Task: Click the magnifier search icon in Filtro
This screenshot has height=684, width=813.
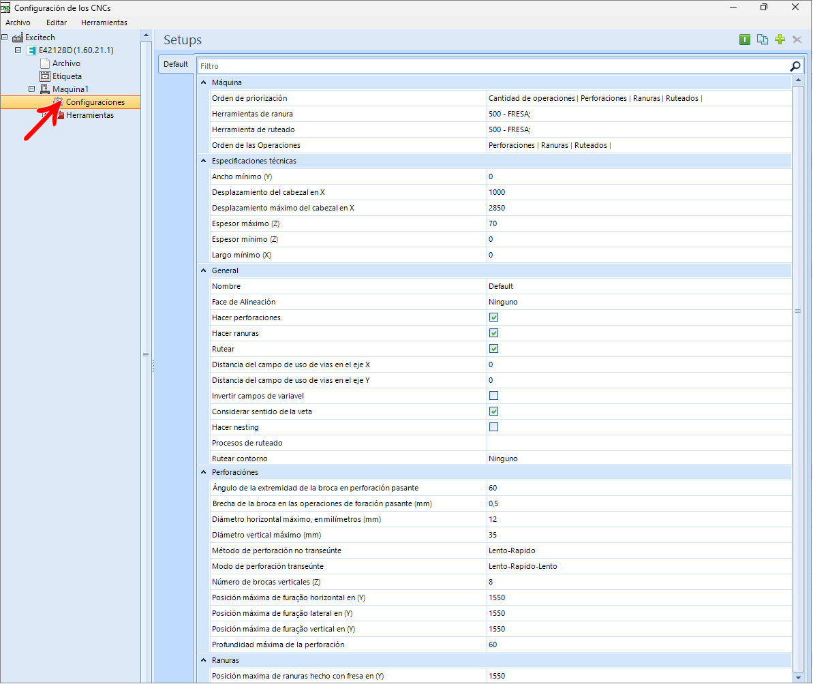Action: click(x=795, y=66)
